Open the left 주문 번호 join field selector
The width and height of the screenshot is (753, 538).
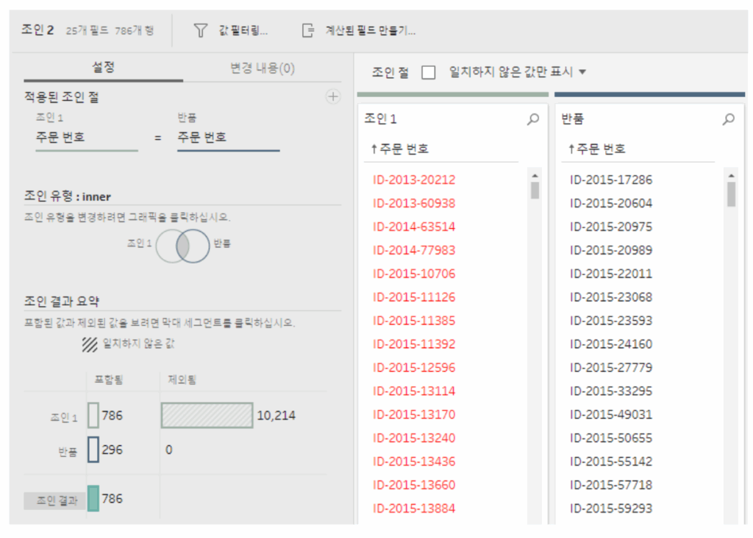click(86, 138)
